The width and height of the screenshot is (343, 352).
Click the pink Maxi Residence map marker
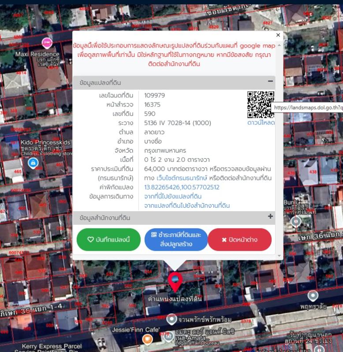46,43
